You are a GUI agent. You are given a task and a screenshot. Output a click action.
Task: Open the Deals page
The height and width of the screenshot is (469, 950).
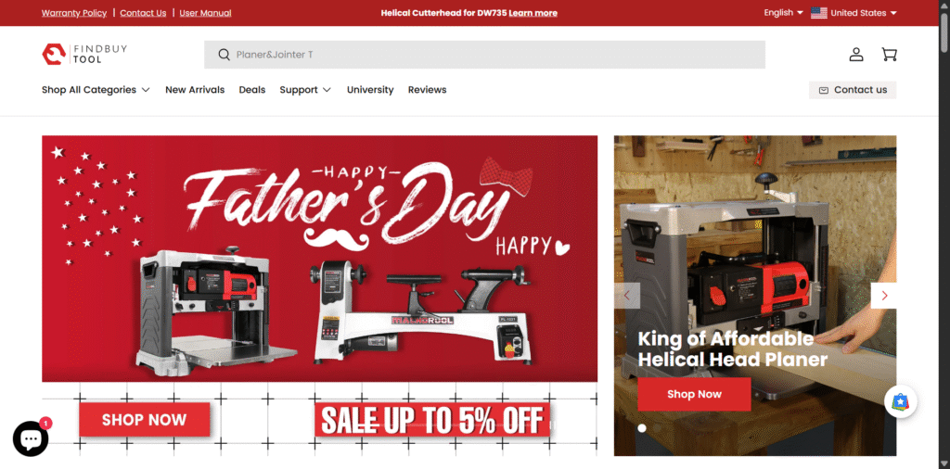coord(252,90)
